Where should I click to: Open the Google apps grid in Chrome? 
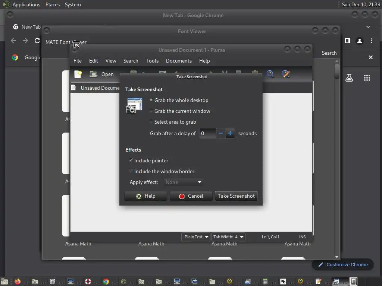point(367,78)
